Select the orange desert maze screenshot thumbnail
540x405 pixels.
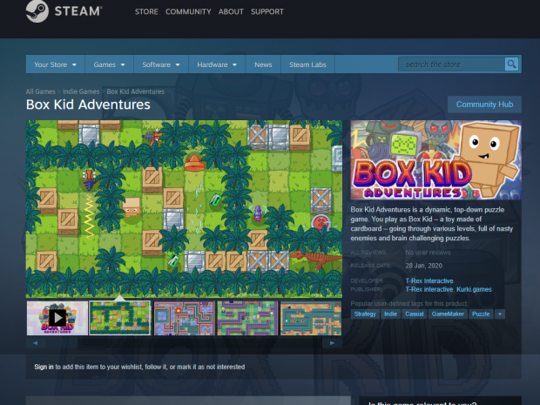(x=311, y=318)
